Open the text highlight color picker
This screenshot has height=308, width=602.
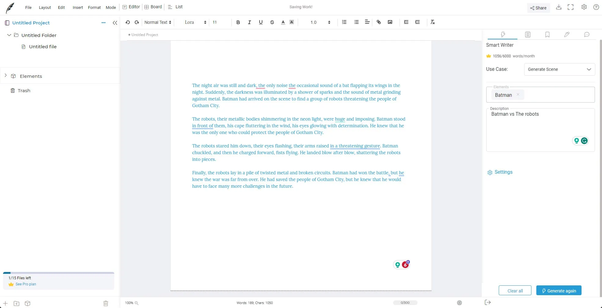(292, 22)
